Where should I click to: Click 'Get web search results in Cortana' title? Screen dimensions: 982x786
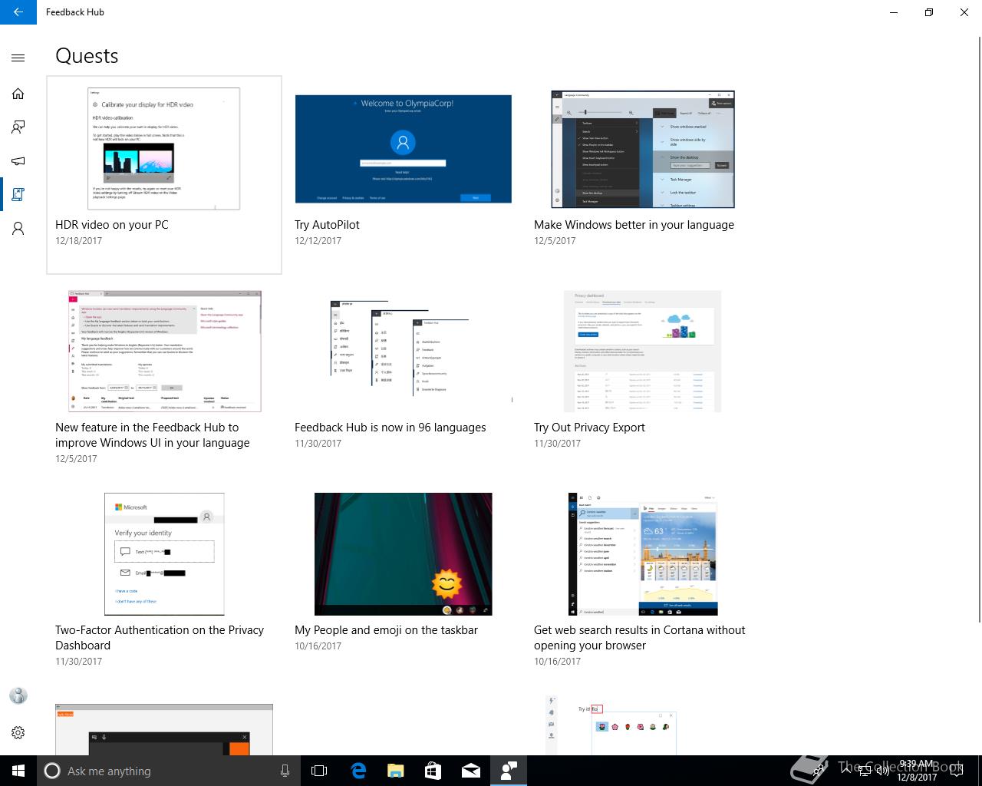pyautogui.click(x=640, y=638)
